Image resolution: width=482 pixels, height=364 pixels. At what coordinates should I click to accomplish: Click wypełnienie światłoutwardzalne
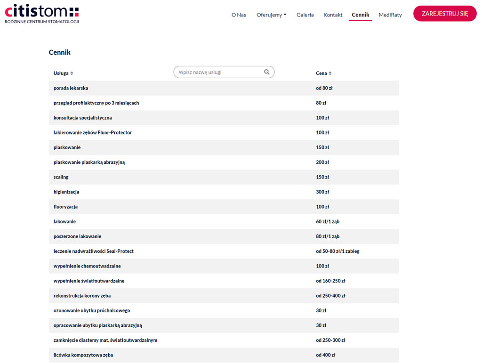pyautogui.click(x=89, y=281)
